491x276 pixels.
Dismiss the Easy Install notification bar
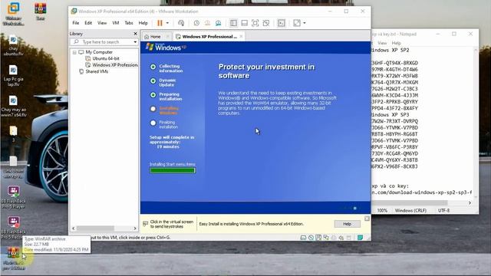367,218
